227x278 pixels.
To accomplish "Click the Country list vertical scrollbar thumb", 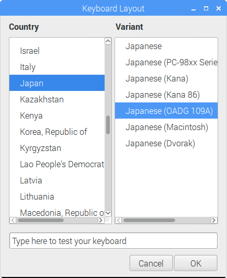I will pos(108,125).
